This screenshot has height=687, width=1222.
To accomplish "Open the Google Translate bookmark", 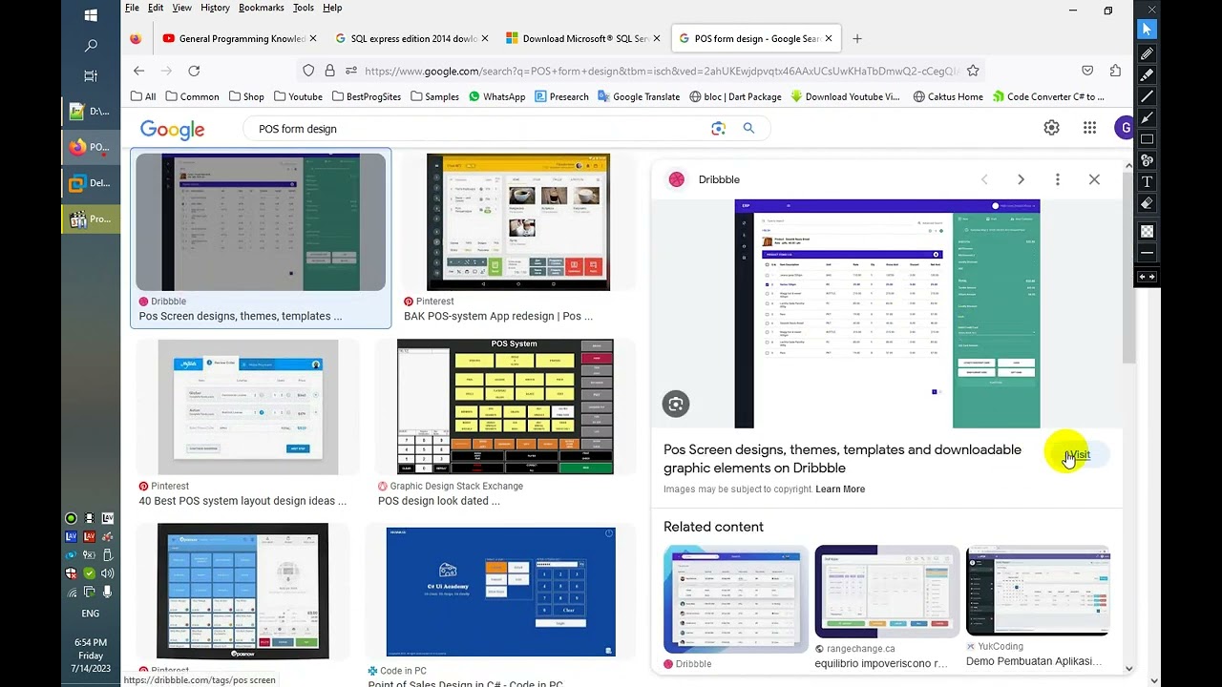I will [639, 96].
